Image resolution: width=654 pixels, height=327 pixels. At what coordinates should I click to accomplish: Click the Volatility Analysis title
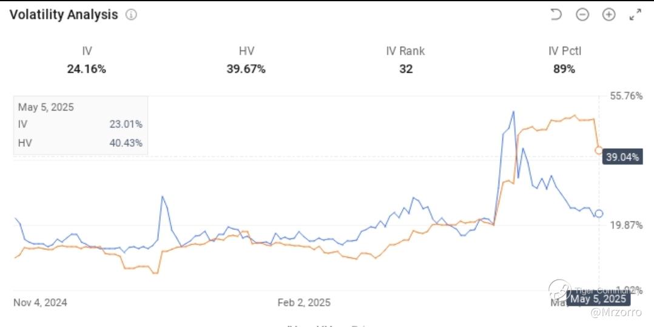coord(64,15)
